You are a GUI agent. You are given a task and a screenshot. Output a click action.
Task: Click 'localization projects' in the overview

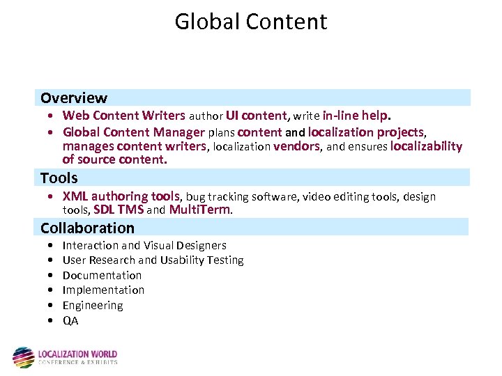tap(366, 132)
